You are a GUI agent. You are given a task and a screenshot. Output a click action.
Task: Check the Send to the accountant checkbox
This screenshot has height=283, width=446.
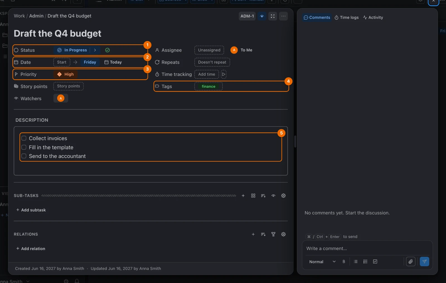24,156
